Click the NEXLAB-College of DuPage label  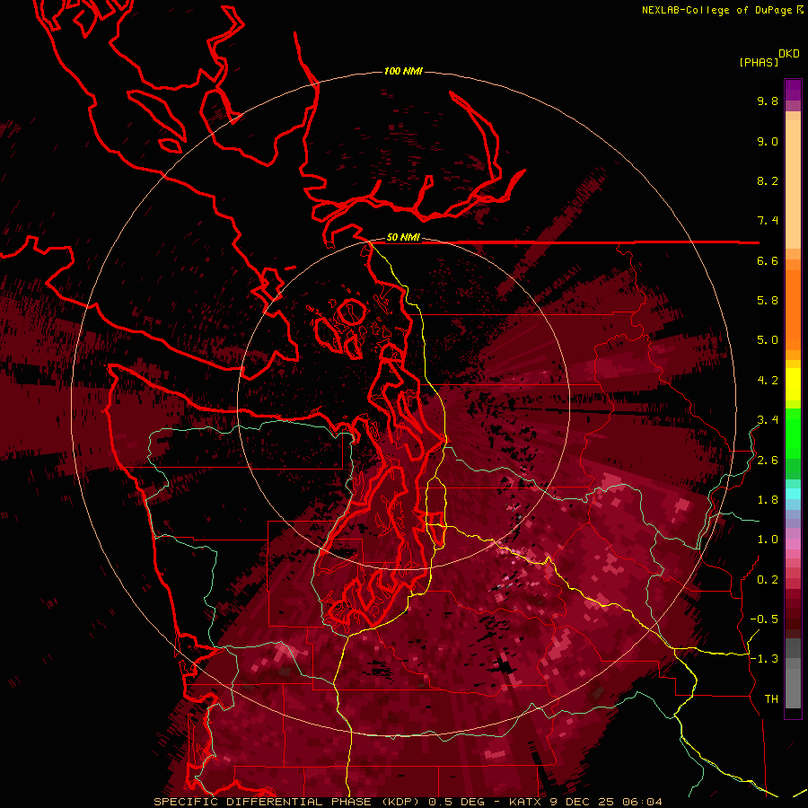click(716, 10)
